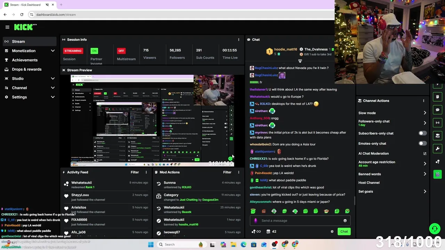Click the green Chat send button

pyautogui.click(x=344, y=232)
